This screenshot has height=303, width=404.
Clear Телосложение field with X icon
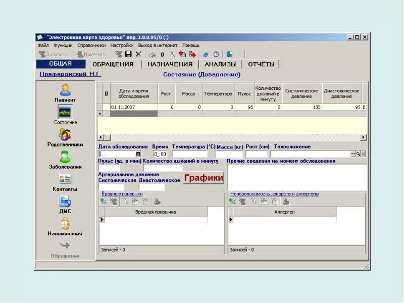tap(363, 154)
